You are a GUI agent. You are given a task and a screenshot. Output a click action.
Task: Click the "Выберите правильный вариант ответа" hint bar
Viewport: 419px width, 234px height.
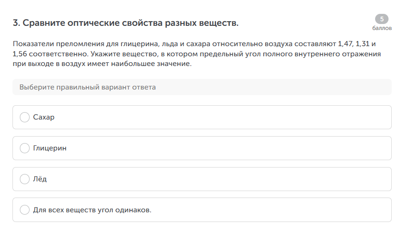click(202, 87)
